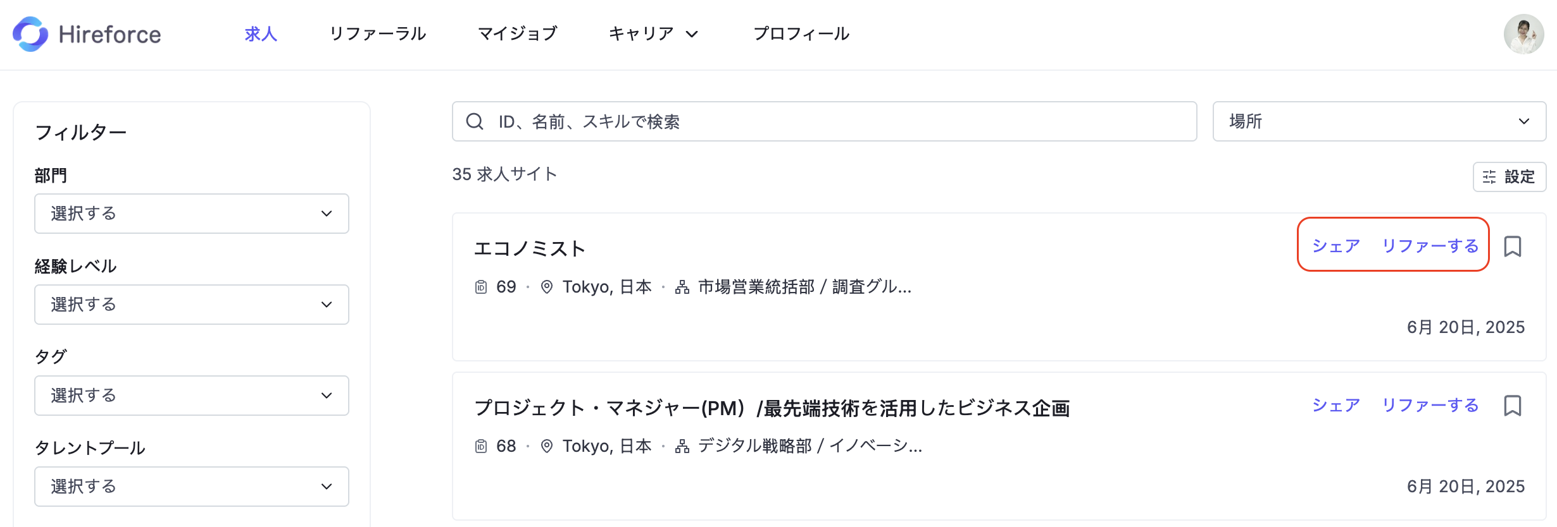Expand the タグ filter dropdown
Image resolution: width=1557 pixels, height=527 pixels.
coord(192,396)
